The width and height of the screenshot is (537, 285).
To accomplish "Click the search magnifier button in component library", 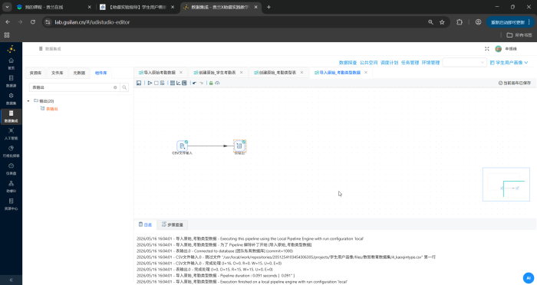I will (x=124, y=87).
